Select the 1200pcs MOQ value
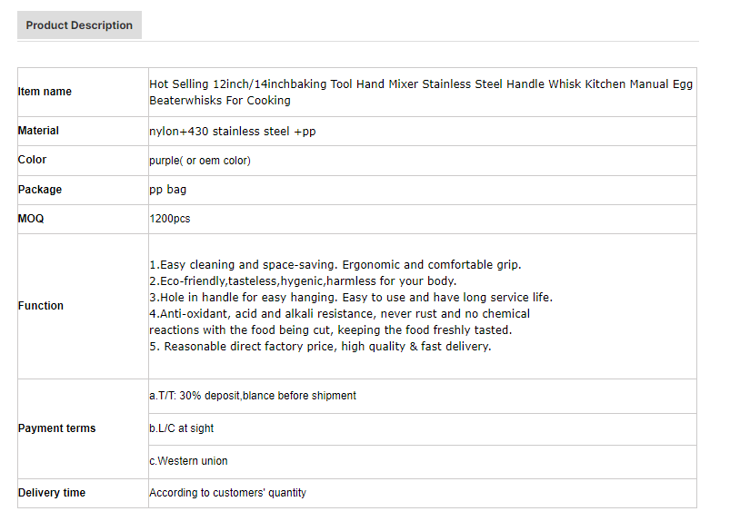 (170, 219)
